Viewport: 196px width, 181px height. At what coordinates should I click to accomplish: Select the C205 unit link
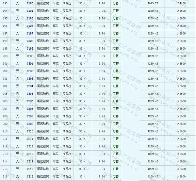[x=30, y=94]
